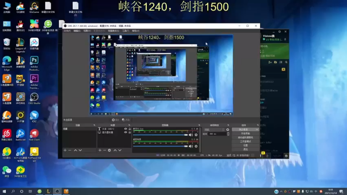This screenshot has height=195, width=347.
Task: Click the 开始录制 button
Action: tap(246, 133)
